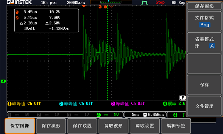The width and height of the screenshot is (223, 134).
Task: Click the orange trigger position marker
Action: [x=84, y=6]
